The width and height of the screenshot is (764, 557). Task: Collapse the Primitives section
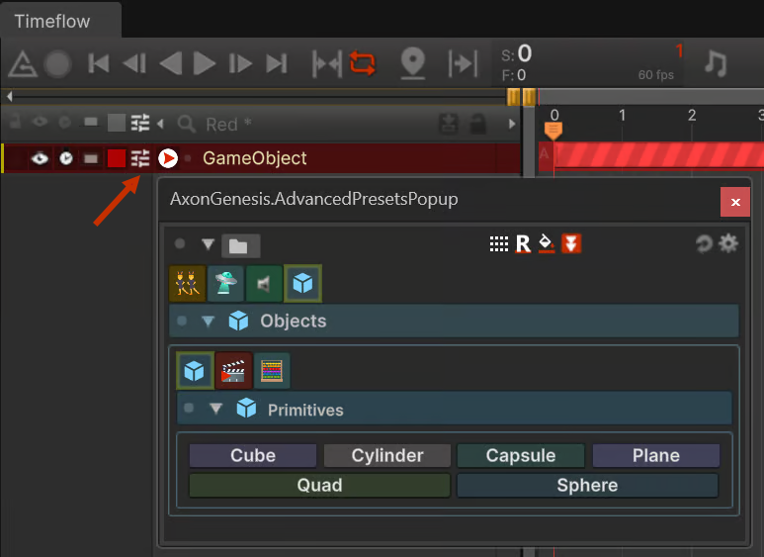pos(215,409)
